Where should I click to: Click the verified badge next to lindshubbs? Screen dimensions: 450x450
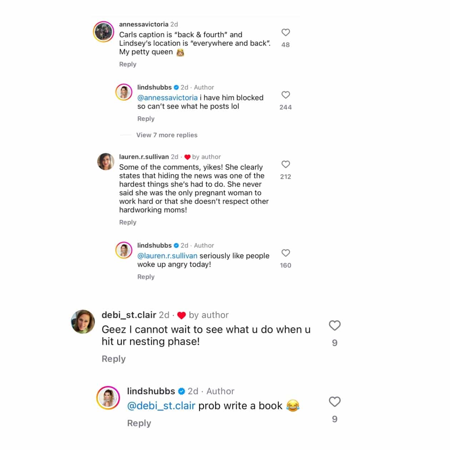pyautogui.click(x=176, y=87)
